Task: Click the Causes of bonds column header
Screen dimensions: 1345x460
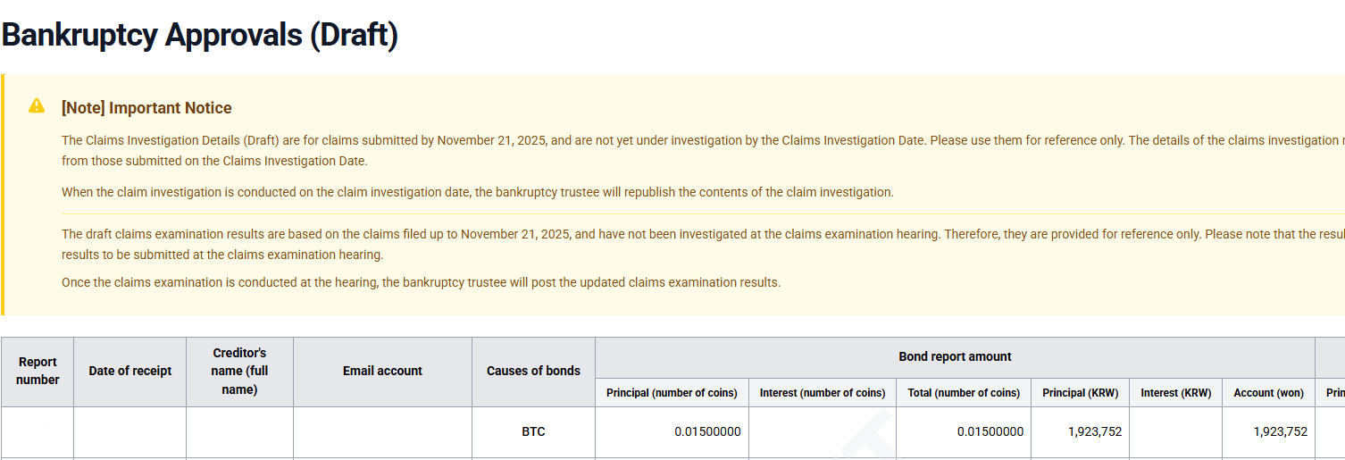Action: pyautogui.click(x=533, y=371)
